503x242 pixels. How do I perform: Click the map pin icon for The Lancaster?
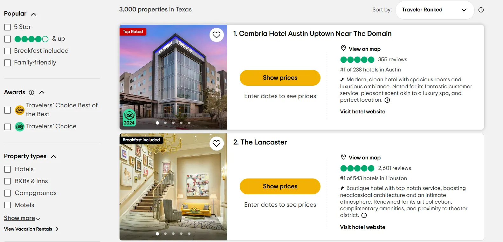pyautogui.click(x=343, y=157)
